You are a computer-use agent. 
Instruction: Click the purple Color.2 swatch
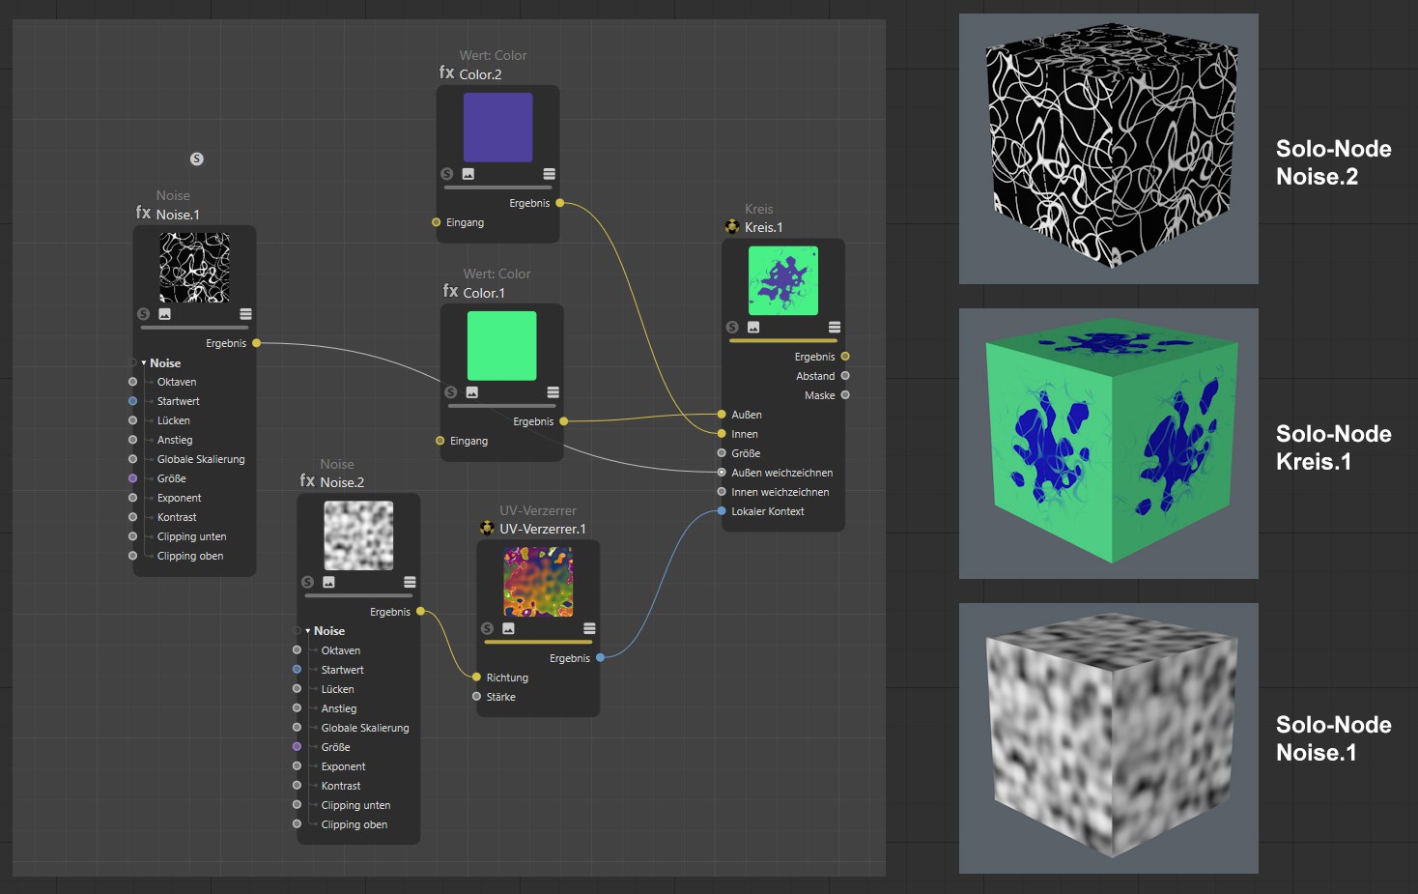click(x=497, y=128)
